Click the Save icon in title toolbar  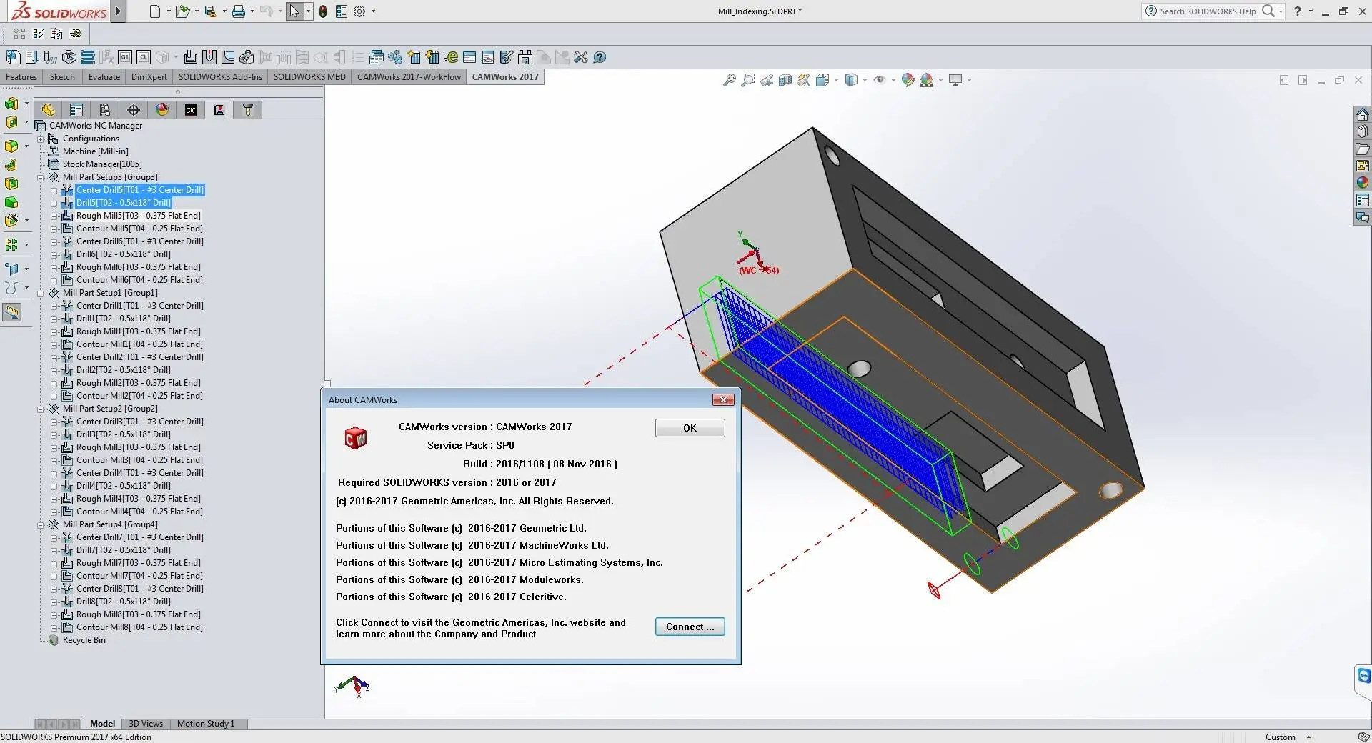pyautogui.click(x=210, y=11)
